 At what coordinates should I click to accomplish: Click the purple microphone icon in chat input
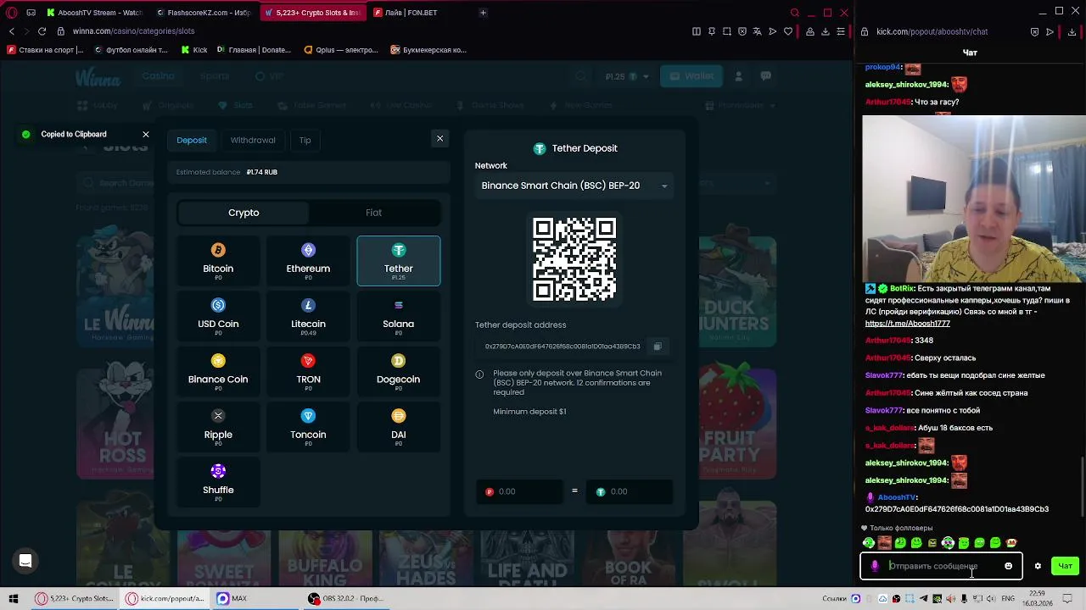point(875,566)
